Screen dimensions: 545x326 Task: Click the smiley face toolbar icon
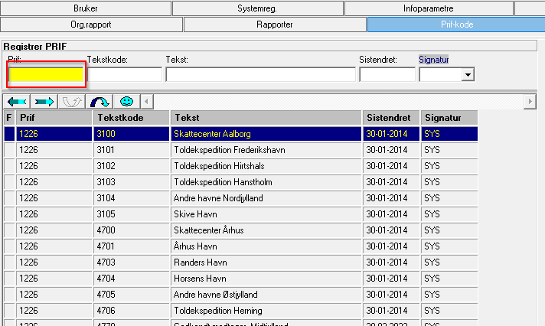(127, 101)
